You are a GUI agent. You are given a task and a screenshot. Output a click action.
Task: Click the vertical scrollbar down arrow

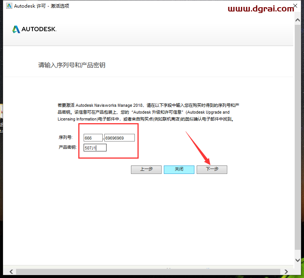coord(298,260)
